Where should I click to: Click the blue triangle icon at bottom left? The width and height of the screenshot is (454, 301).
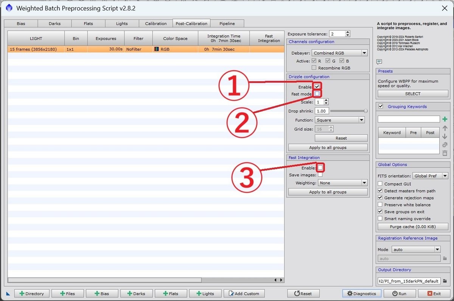point(8,293)
